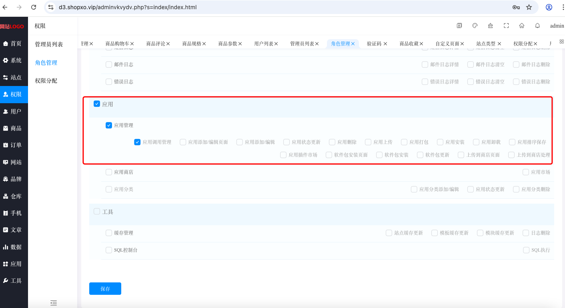Open 站点 in the left sidebar
Viewport: 565px width, 308px height.
point(14,78)
